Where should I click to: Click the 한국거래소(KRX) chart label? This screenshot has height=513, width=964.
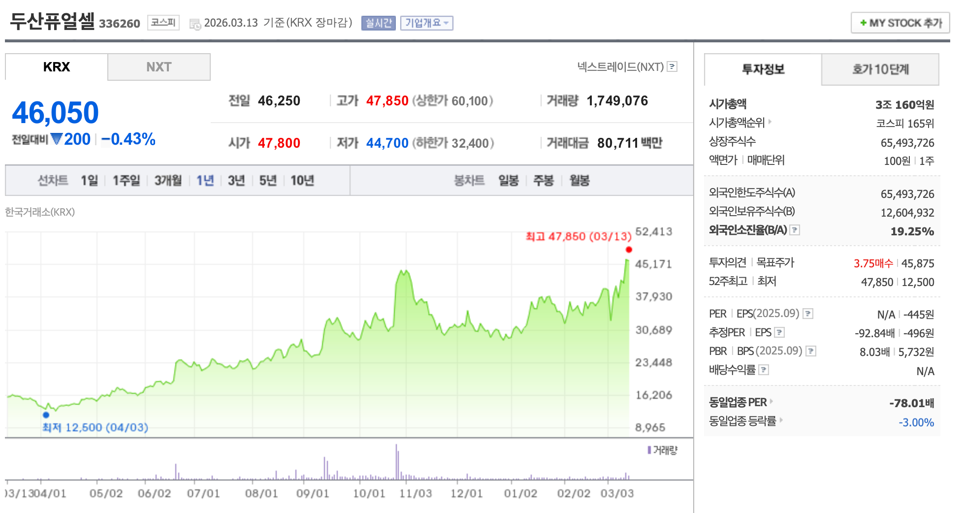pos(40,212)
